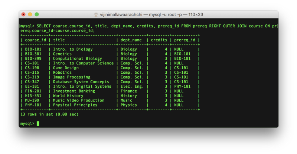The width and height of the screenshot is (297, 154).
Task: Click PHY-101 prerequisite in the EE-181 row
Action: coord(182,87)
